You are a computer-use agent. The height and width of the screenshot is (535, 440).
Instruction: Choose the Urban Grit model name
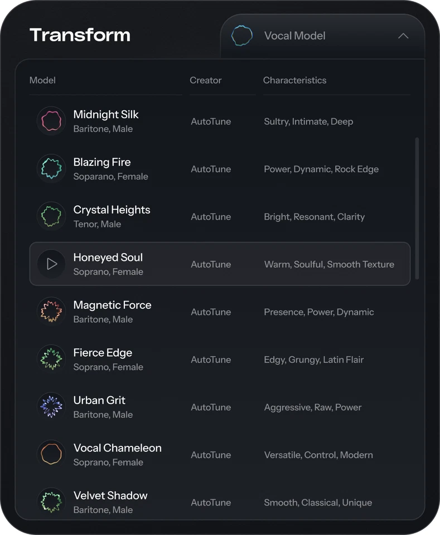(x=99, y=401)
